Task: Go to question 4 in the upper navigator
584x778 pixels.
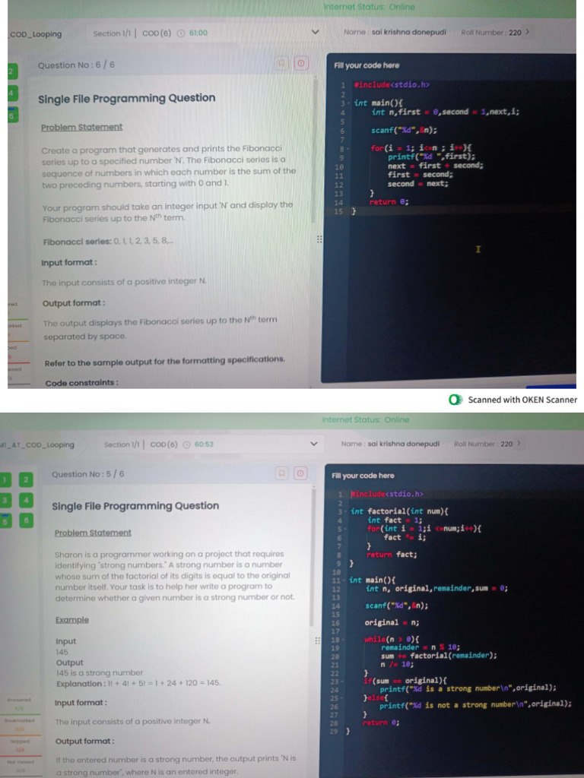Action: 12,93
